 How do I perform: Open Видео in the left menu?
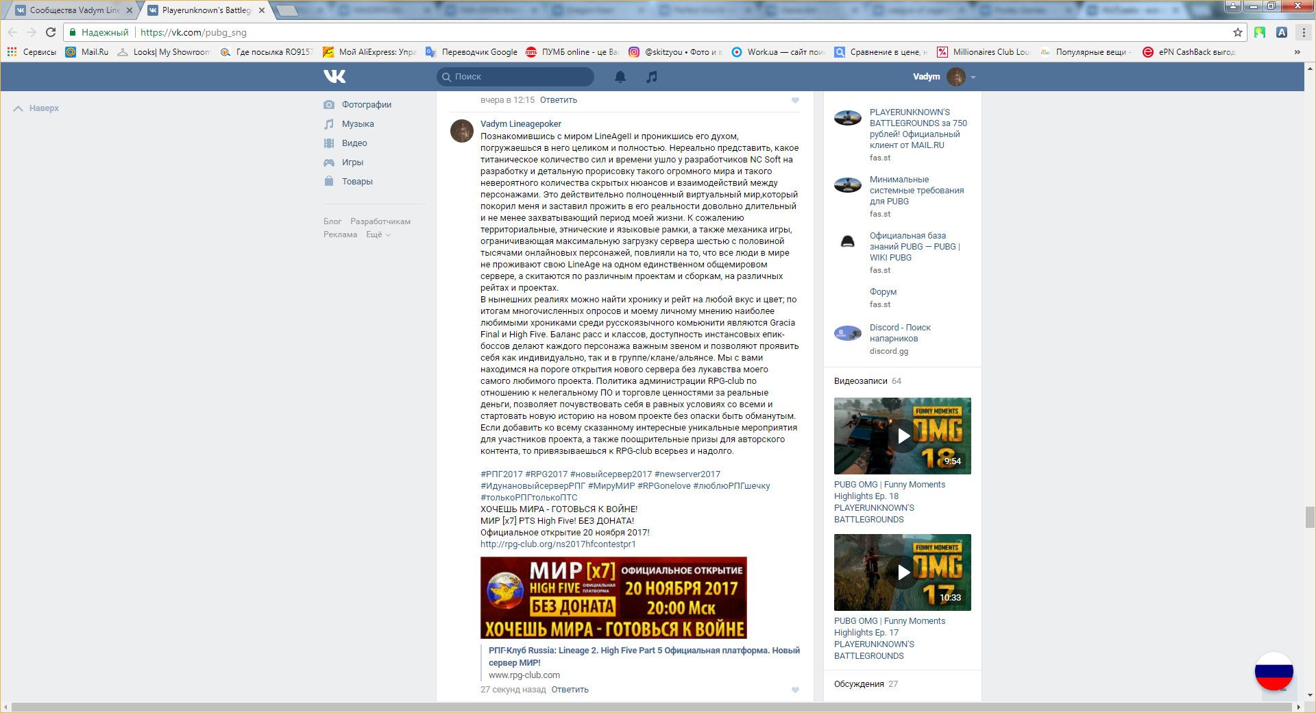[354, 143]
